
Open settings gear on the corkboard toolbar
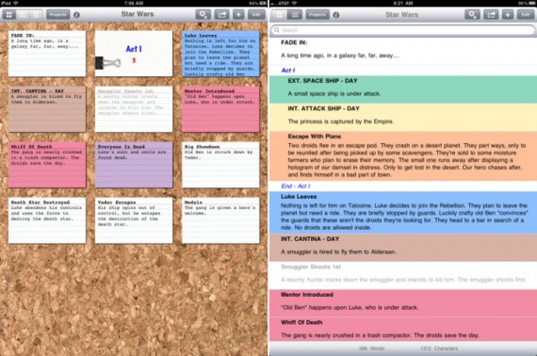click(203, 15)
